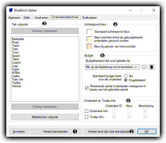Viewport: 166px width, 143px height.
Task: Click the BlueBrick app icon in title bar
Action: [x=11, y=10]
